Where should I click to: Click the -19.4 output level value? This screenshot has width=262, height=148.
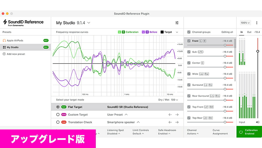coord(257,32)
